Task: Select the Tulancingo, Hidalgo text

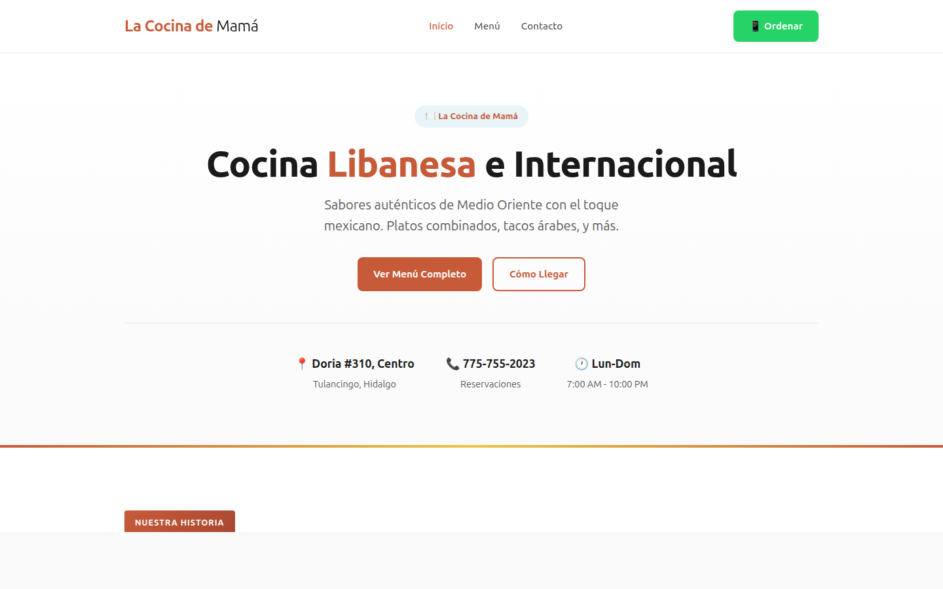Action: pos(354,384)
